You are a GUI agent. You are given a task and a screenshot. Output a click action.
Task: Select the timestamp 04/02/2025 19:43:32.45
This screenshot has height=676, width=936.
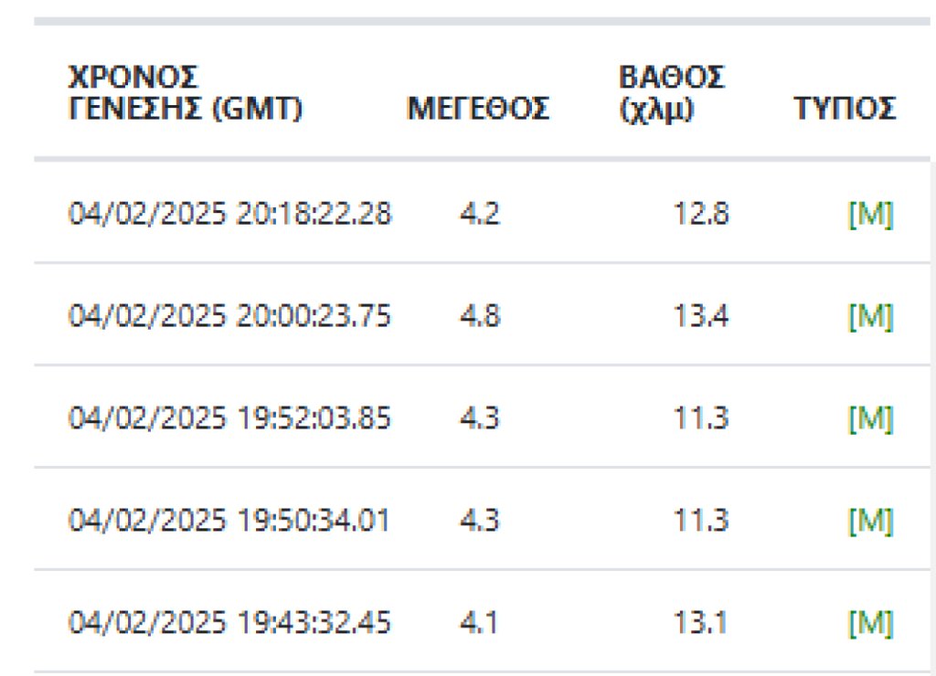coord(229,622)
